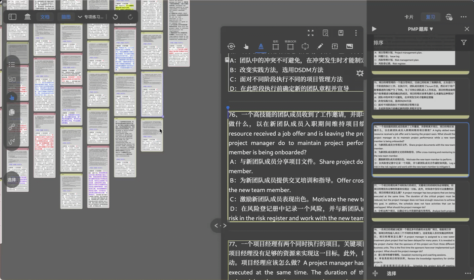The width and height of the screenshot is (474, 280).
Task: Switch to the 文档 document mode tab
Action: coord(45,17)
